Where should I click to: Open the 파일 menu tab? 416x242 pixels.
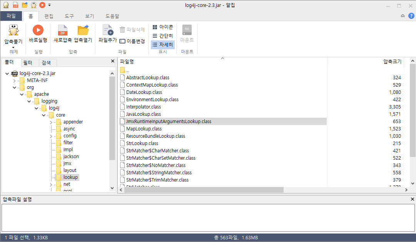pyautogui.click(x=11, y=16)
